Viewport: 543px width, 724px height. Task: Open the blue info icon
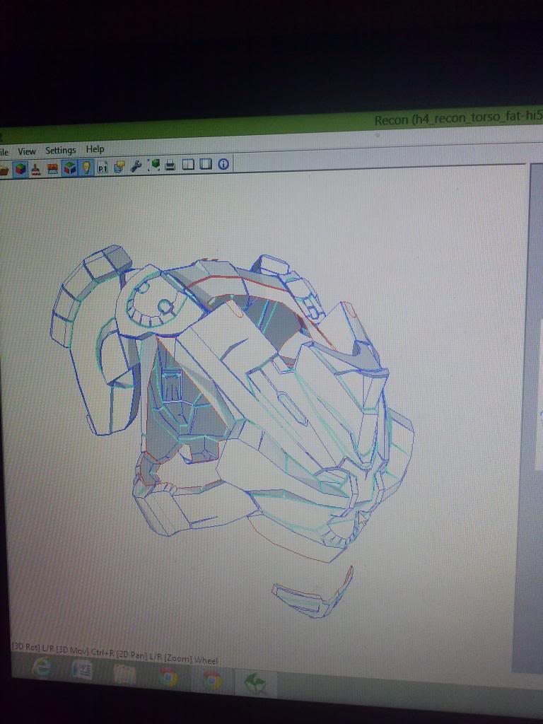click(x=223, y=163)
